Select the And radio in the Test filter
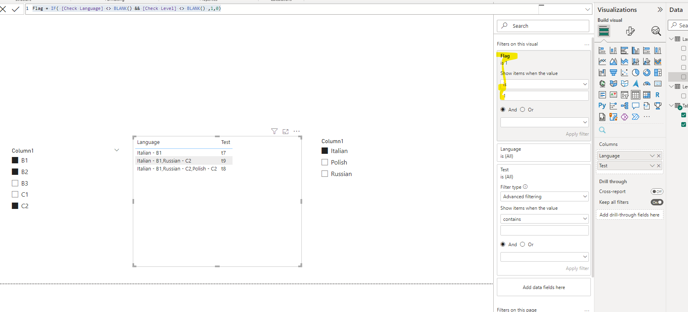The width and height of the screenshot is (688, 312). pyautogui.click(x=503, y=244)
